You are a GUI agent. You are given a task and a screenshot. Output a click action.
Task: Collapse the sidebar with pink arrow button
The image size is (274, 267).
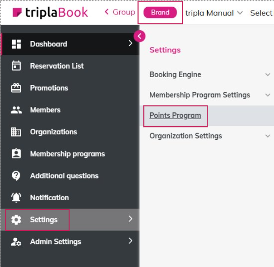pyautogui.click(x=139, y=36)
